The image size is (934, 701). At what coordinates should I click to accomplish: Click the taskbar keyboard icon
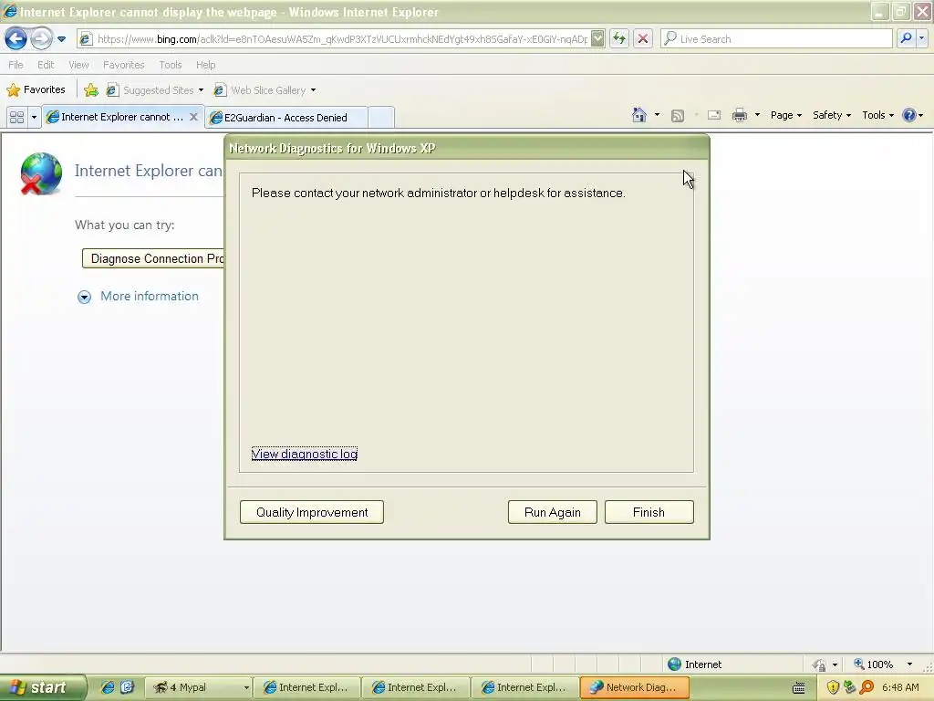(x=799, y=688)
